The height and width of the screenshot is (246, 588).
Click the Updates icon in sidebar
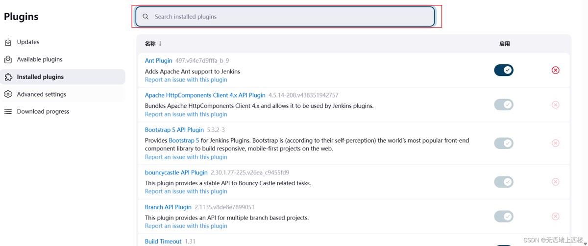[8, 42]
